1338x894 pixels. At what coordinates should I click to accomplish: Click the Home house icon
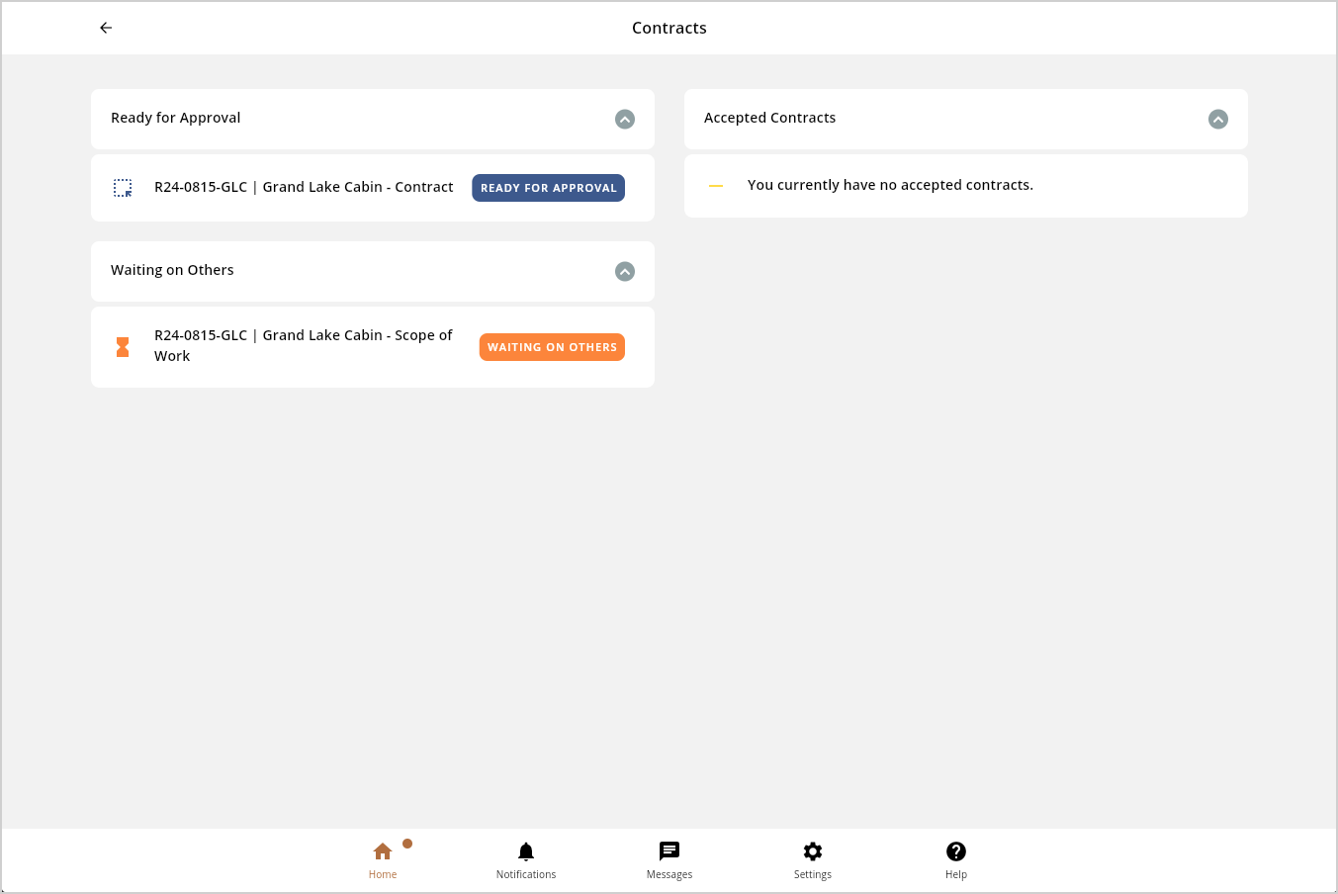coord(383,851)
